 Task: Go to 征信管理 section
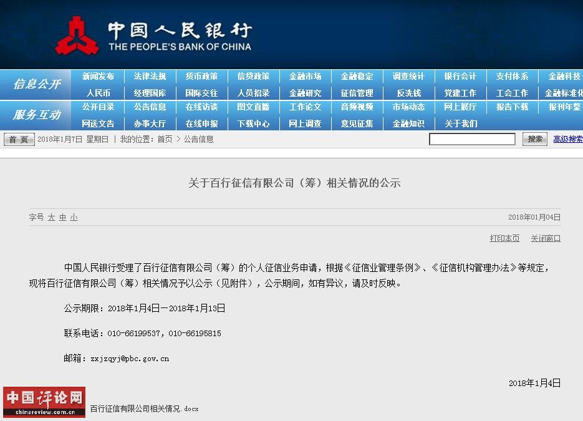point(357,93)
